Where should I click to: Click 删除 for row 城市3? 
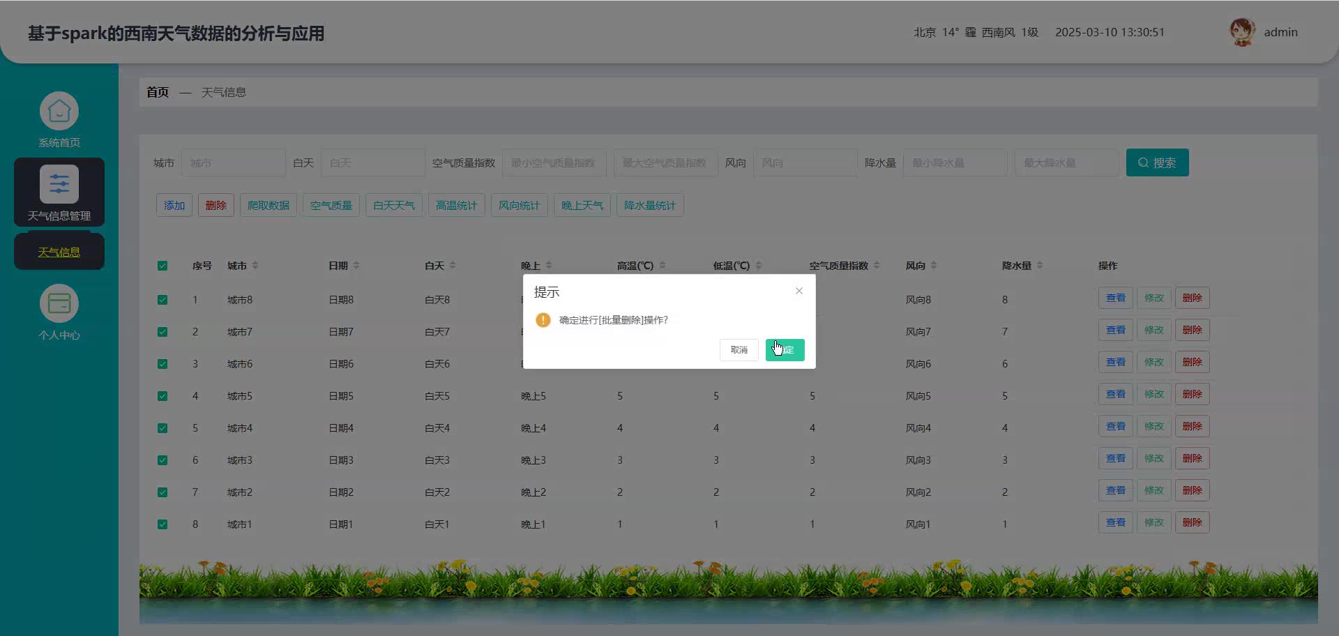(x=1193, y=458)
